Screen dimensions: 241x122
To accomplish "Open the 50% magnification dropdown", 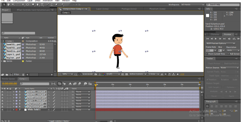I will click(68, 74).
